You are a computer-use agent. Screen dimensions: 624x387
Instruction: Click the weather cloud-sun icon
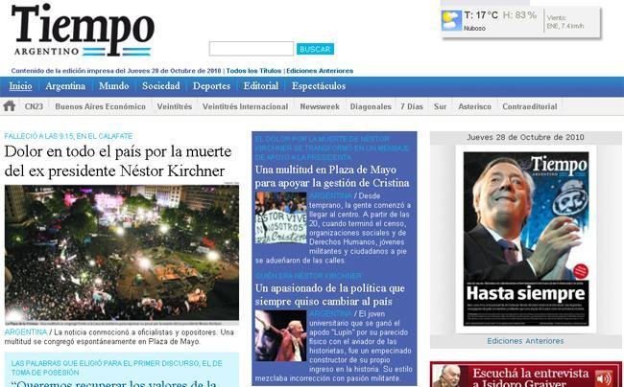(451, 21)
